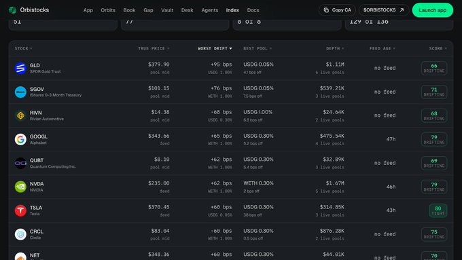This screenshot has width=462, height=260.
Task: Click GOOGL score badge 79 DRIFTING
Action: point(434,139)
